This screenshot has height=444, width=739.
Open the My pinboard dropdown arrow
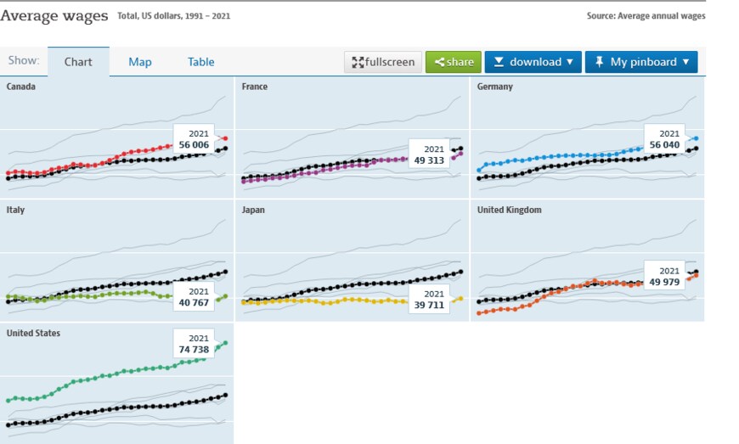tap(685, 62)
